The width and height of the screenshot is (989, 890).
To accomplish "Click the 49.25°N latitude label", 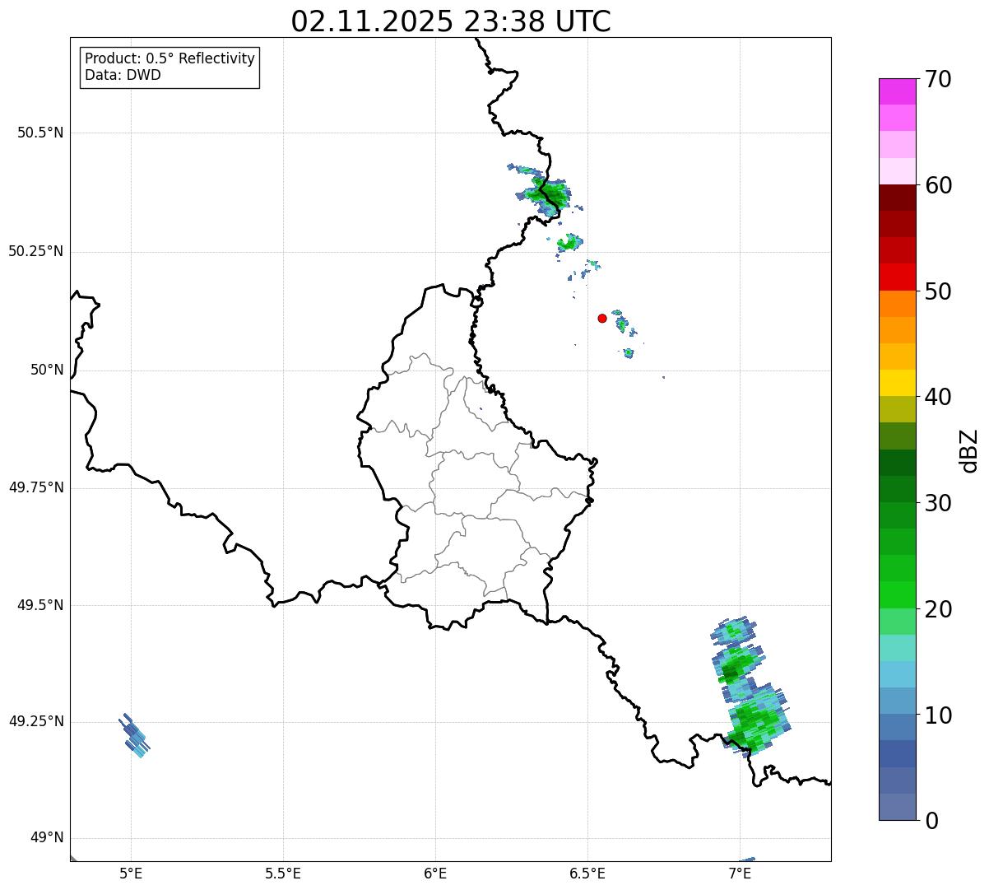I will tap(36, 721).
